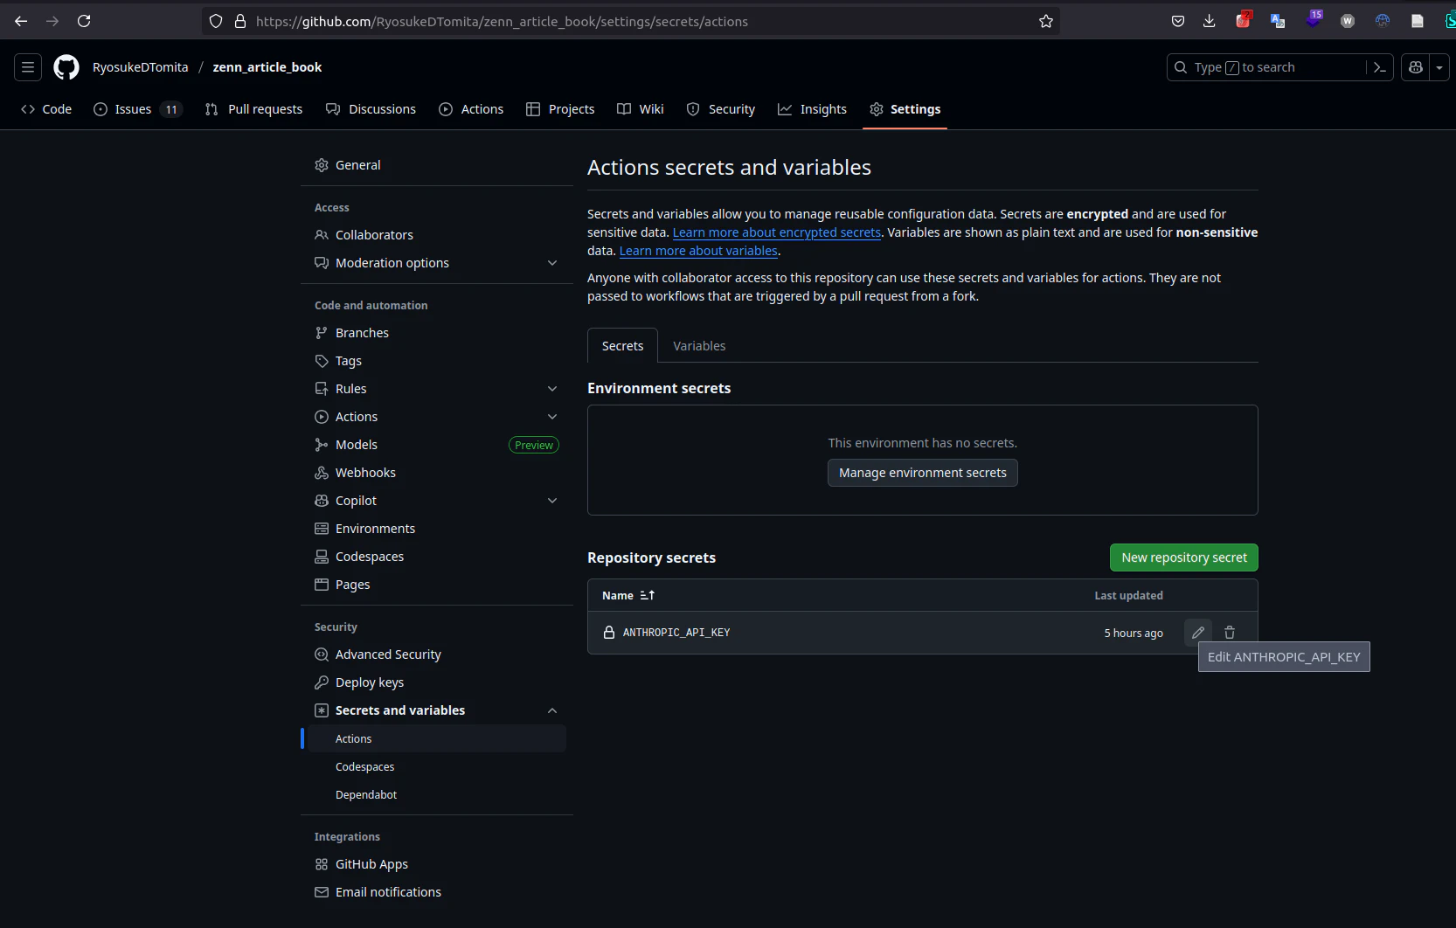This screenshot has width=1456, height=928.
Task: Go to GitHub homepage via Octocat logo
Action: [x=66, y=67]
